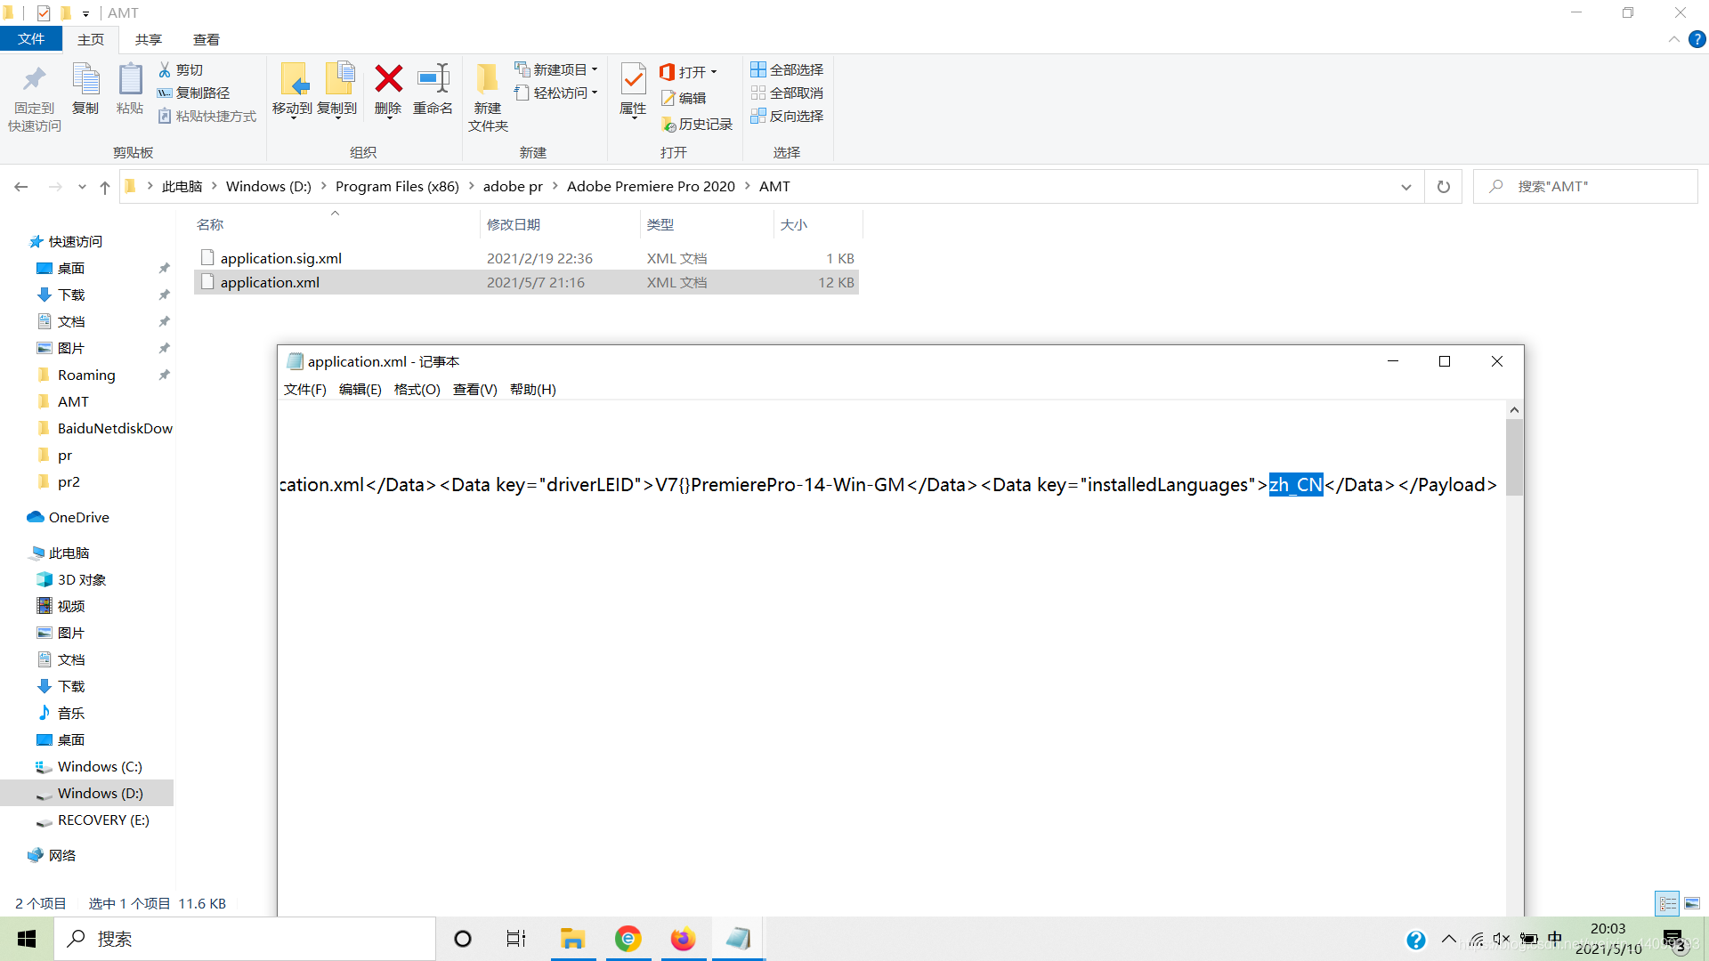Open the address bar history dropdown
This screenshot has width=1709, height=961.
coord(1406,187)
